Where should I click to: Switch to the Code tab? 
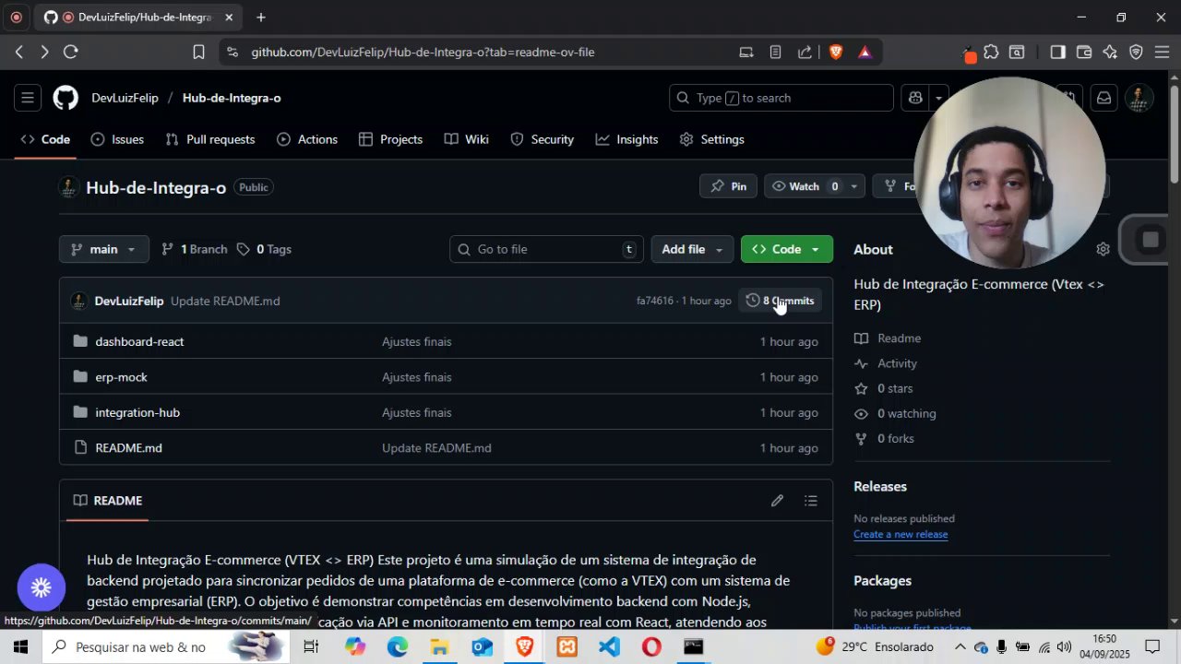coord(45,139)
